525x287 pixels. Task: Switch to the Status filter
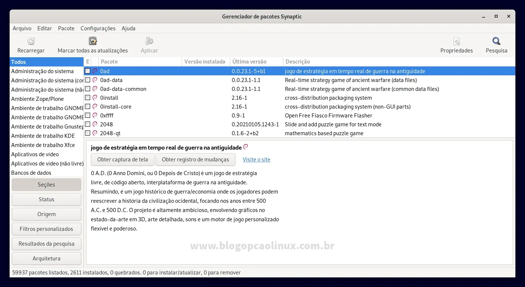[47, 199]
